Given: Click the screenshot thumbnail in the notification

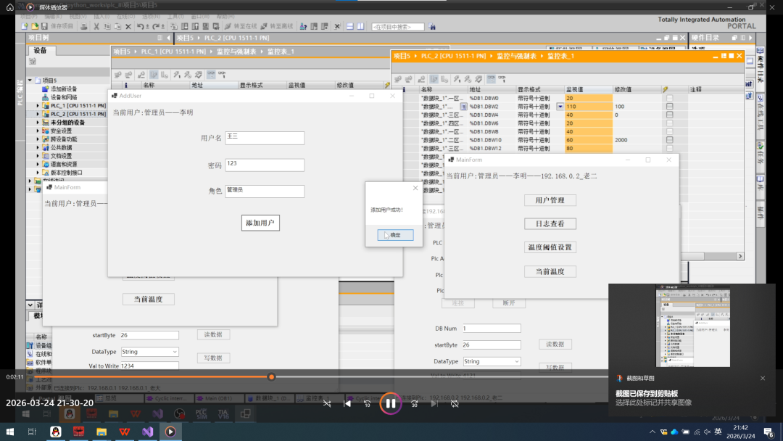Looking at the screenshot, I should pyautogui.click(x=692, y=326).
